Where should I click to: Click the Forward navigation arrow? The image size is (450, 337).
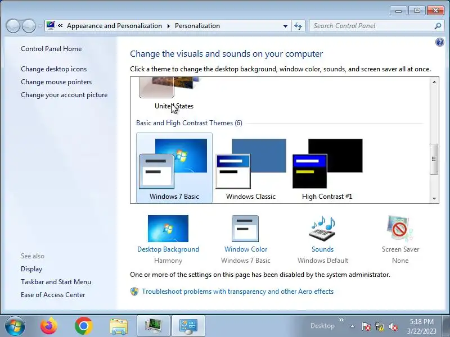click(29, 26)
